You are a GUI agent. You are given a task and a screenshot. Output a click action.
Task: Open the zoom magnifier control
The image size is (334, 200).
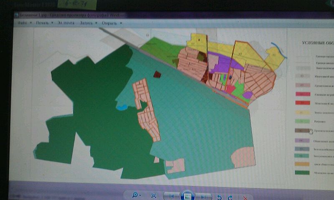click(136, 195)
